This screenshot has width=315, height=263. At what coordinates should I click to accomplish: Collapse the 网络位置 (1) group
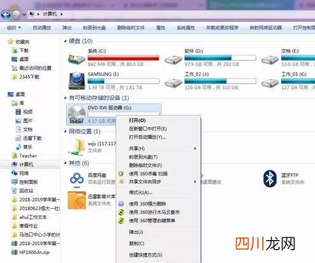66,131
